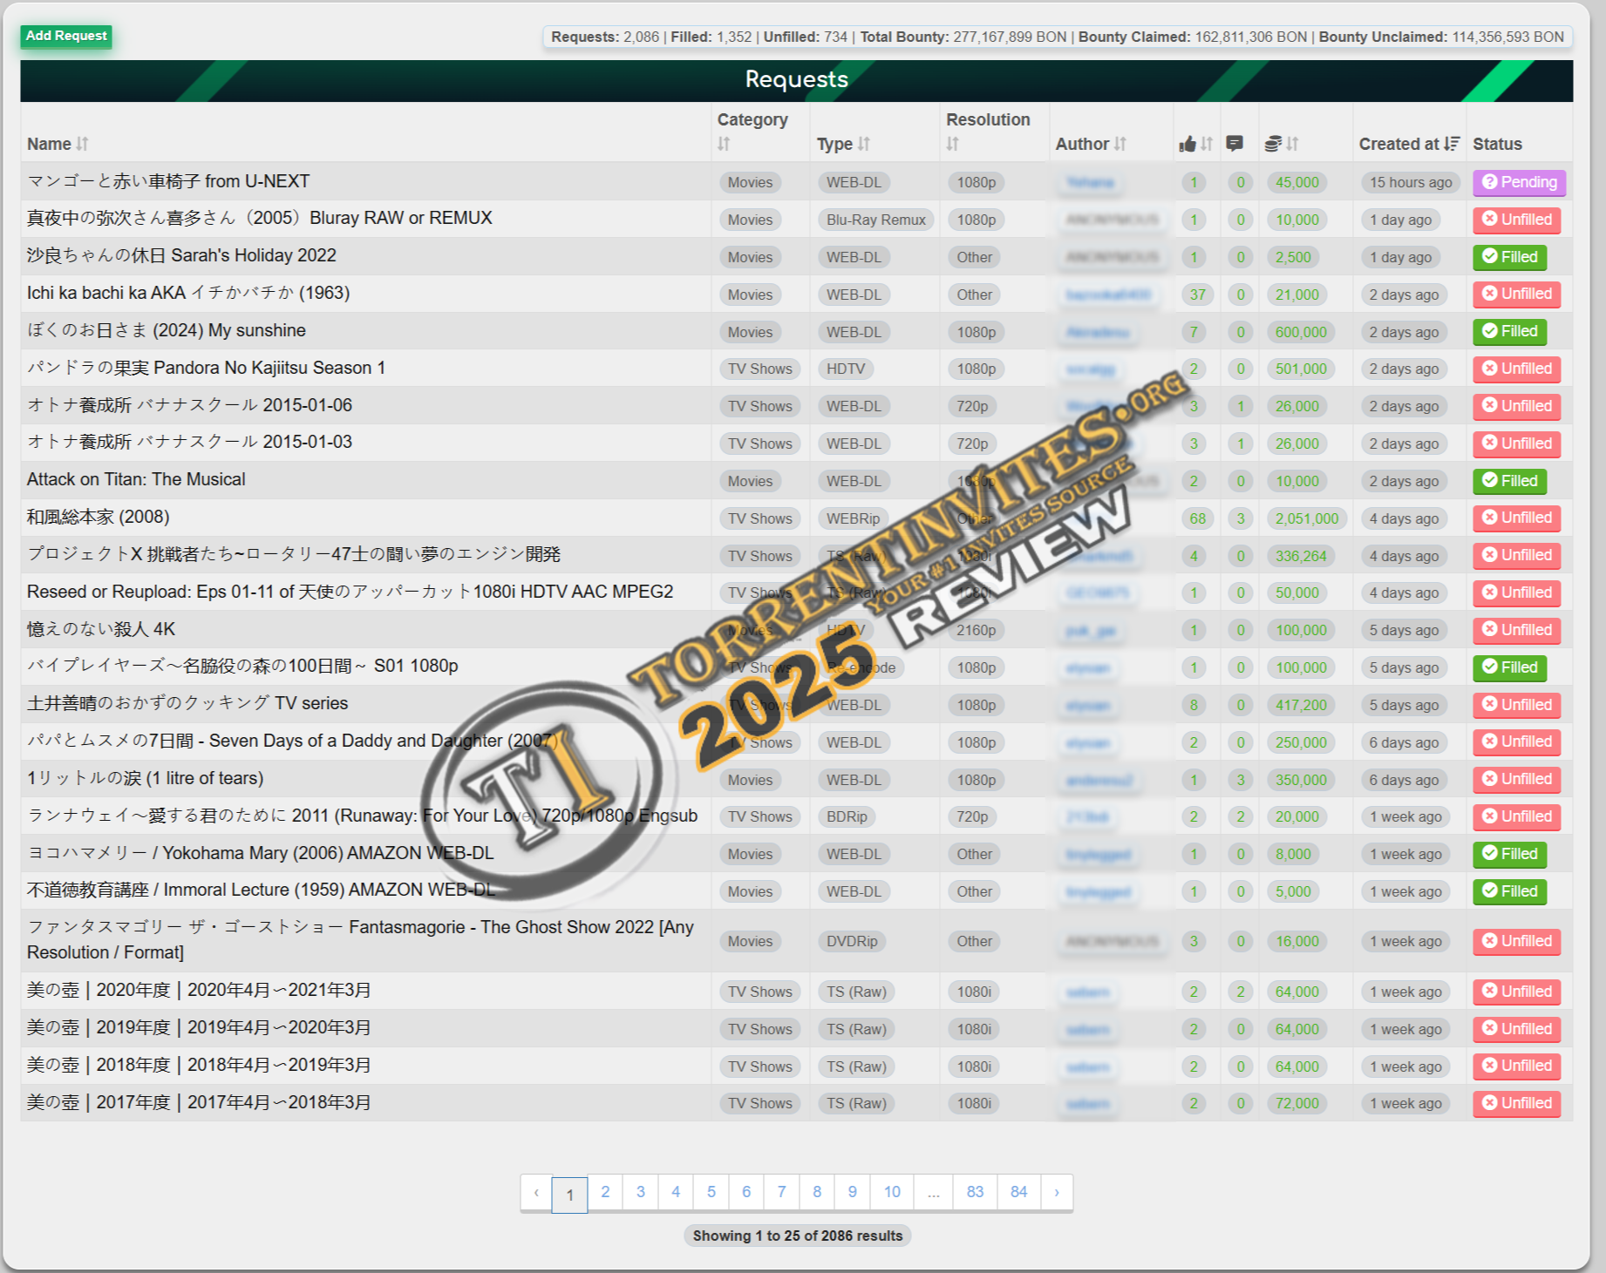This screenshot has width=1606, height=1273.
Task: Click the 37 votes badge
Action: (x=1198, y=295)
